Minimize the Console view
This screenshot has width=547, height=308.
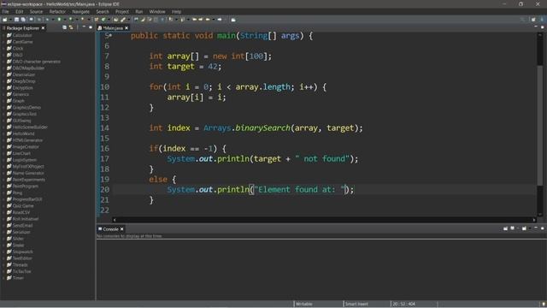pyautogui.click(x=536, y=228)
